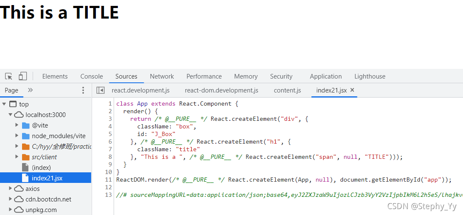Click the node_modules/vite folder icon
The height and width of the screenshot is (215, 463).
[x=26, y=136]
